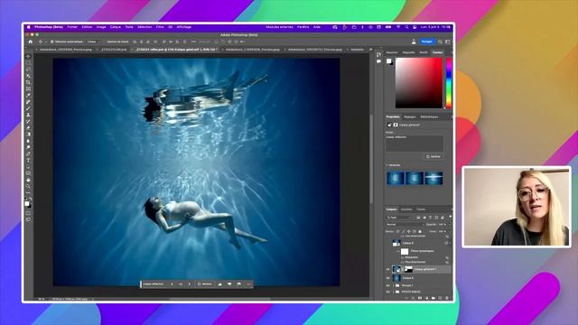The height and width of the screenshot is (325, 578).
Task: Click the pixel filter icon in Layers panel
Action: [x=418, y=218]
